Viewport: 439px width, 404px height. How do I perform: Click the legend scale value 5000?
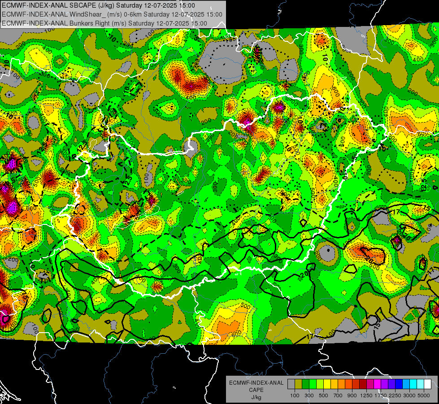(424, 395)
